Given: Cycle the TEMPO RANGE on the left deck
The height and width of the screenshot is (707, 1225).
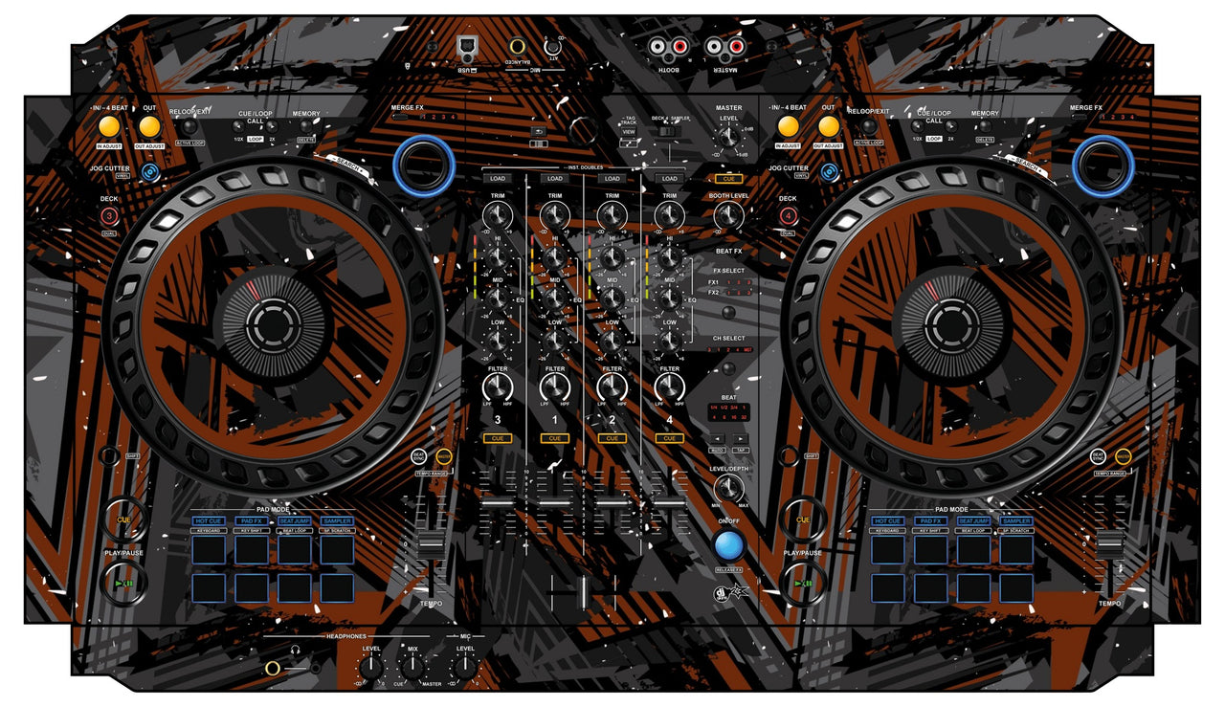Looking at the screenshot, I should [432, 473].
